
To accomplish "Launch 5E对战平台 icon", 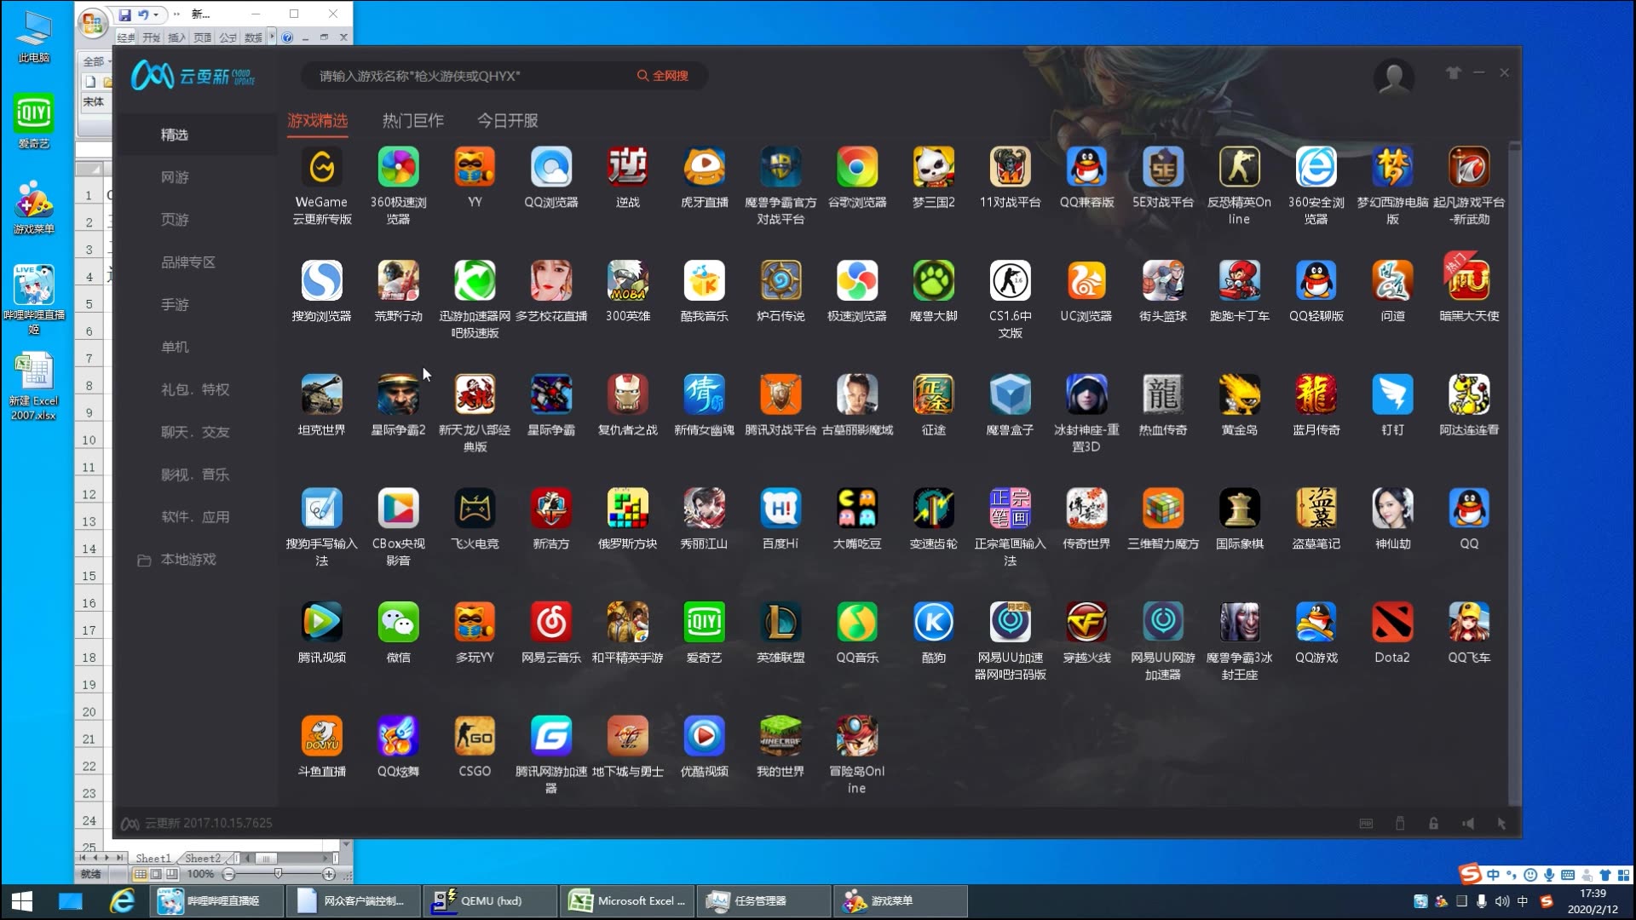I will 1163,167.
